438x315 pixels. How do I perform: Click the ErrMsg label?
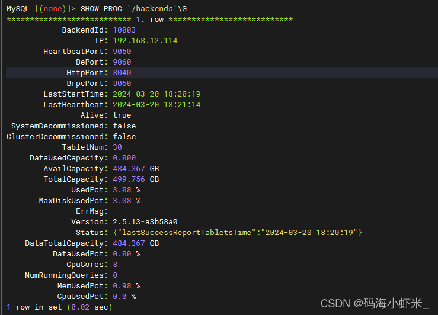[92, 211]
